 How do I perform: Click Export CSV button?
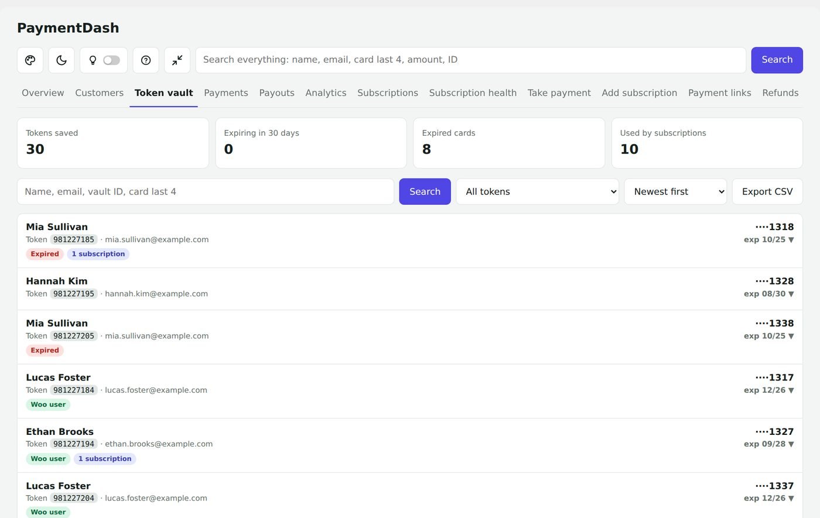pyautogui.click(x=767, y=192)
